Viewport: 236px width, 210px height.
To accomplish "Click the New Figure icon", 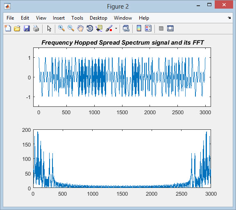I will point(8,28).
